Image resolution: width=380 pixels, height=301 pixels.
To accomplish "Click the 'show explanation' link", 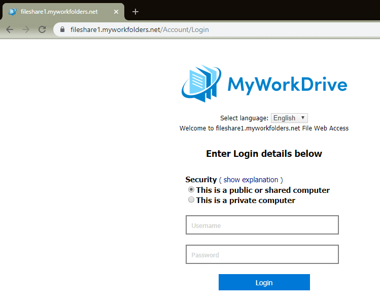I will click(251, 180).
